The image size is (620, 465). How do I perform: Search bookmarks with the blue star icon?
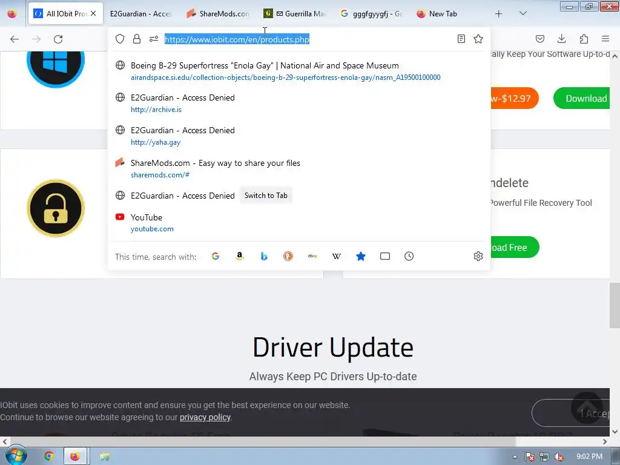361,256
